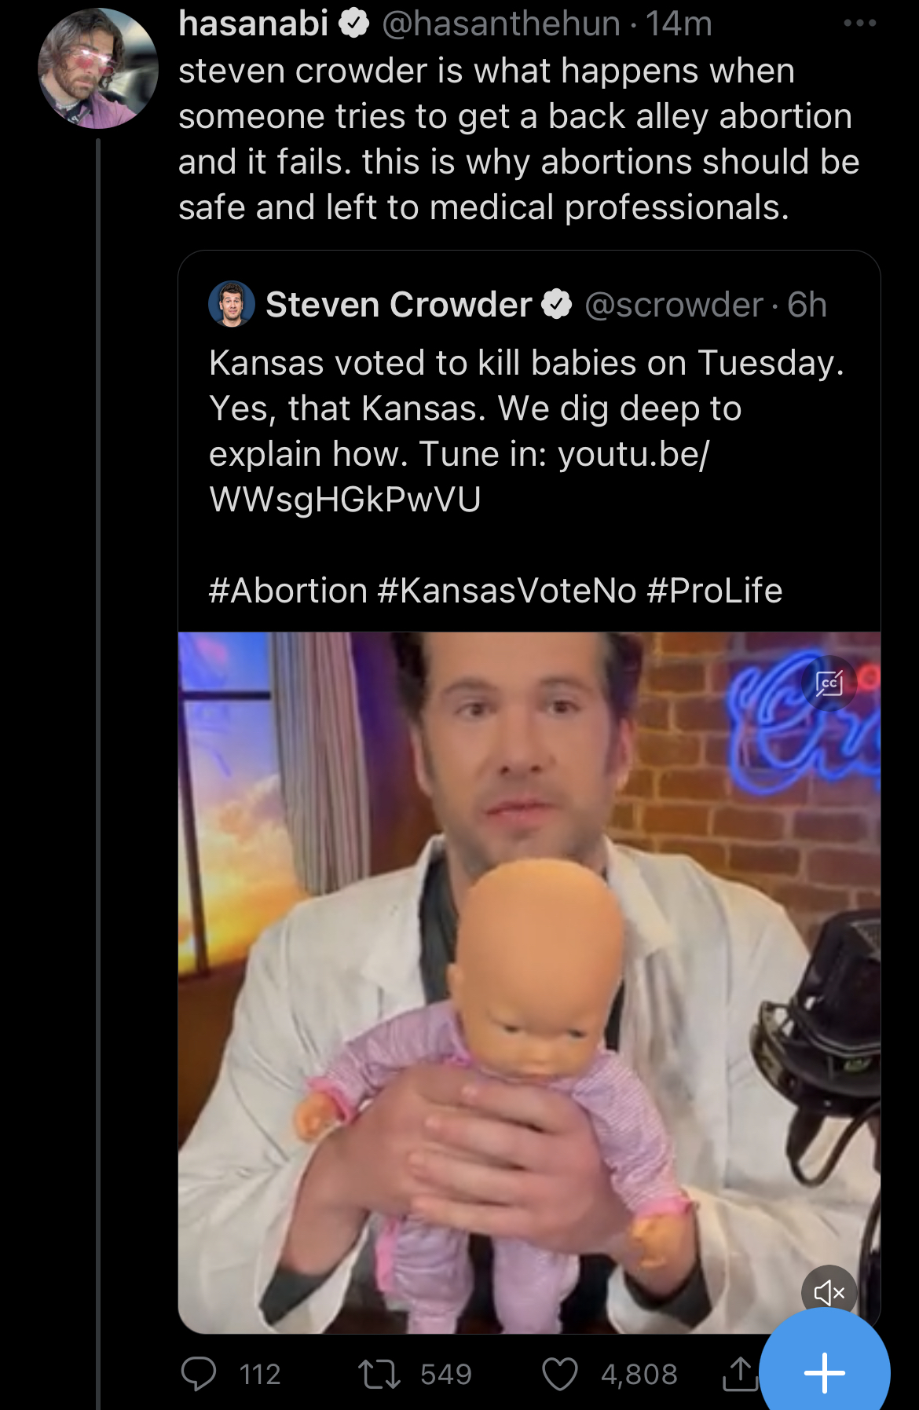Open the #ProLife hashtag

pos(715,591)
